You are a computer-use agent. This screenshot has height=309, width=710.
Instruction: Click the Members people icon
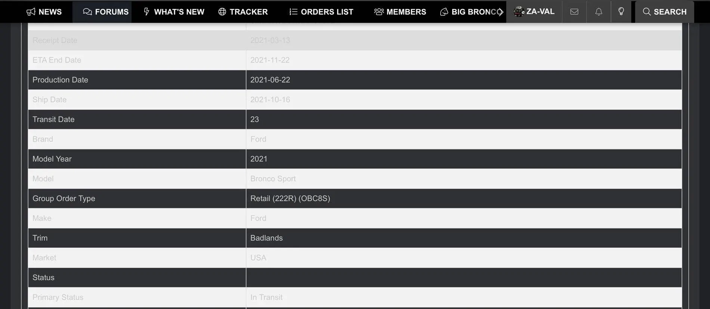[x=379, y=12]
